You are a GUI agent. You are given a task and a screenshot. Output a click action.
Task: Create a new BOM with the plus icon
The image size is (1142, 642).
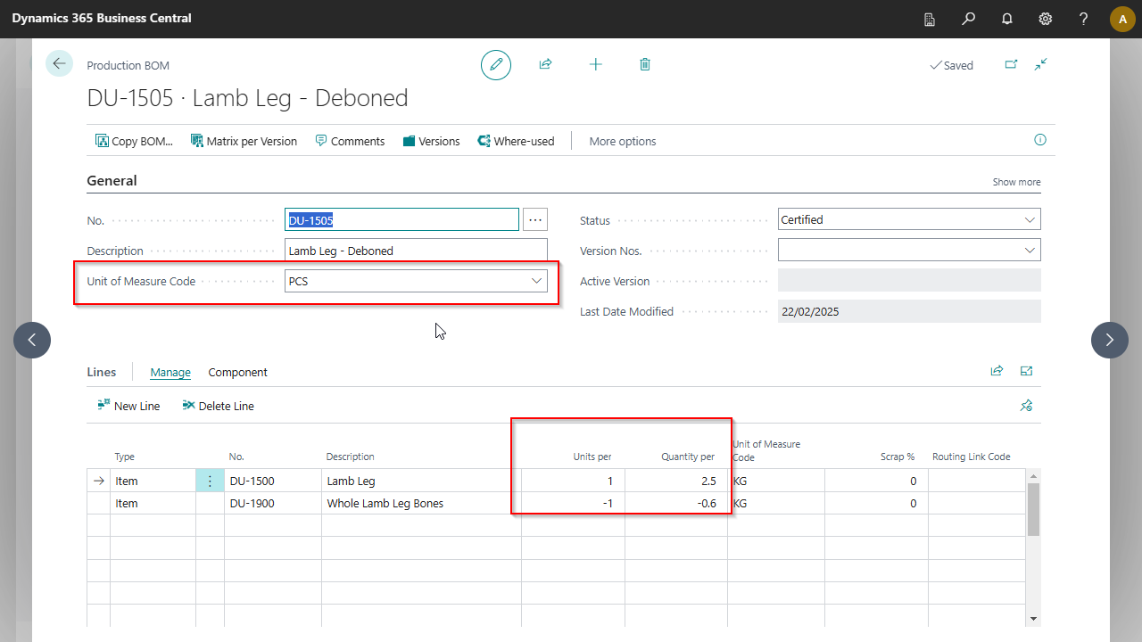595,64
